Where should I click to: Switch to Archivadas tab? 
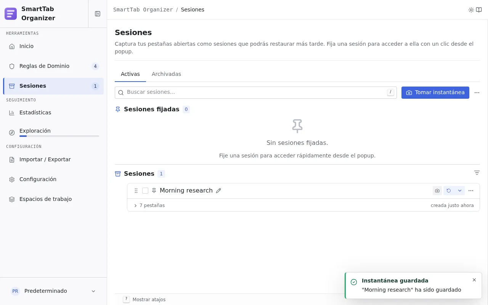(x=166, y=74)
